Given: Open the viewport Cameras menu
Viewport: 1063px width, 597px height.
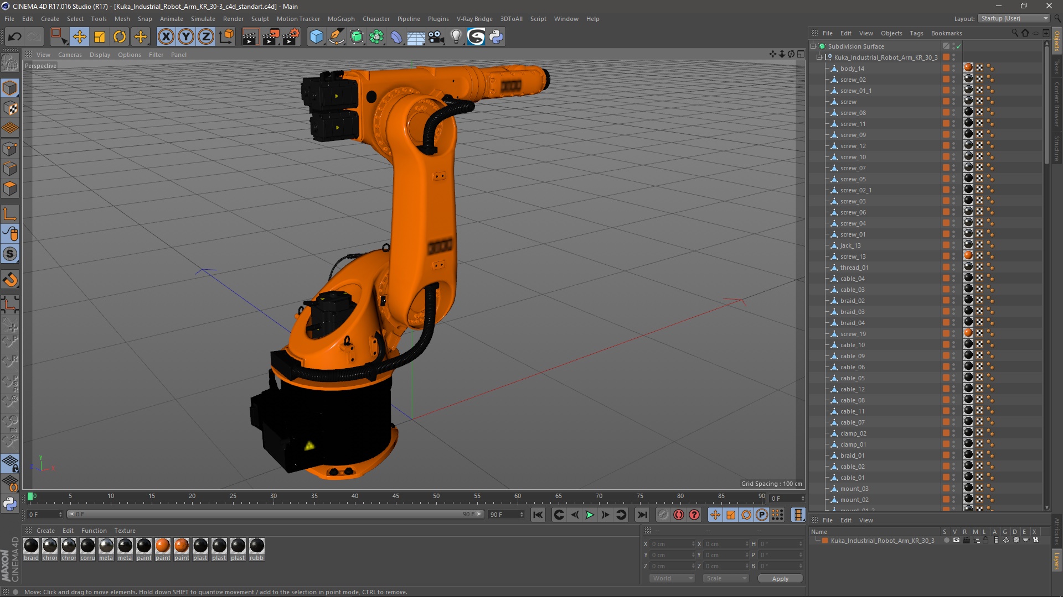Looking at the screenshot, I should click(70, 55).
